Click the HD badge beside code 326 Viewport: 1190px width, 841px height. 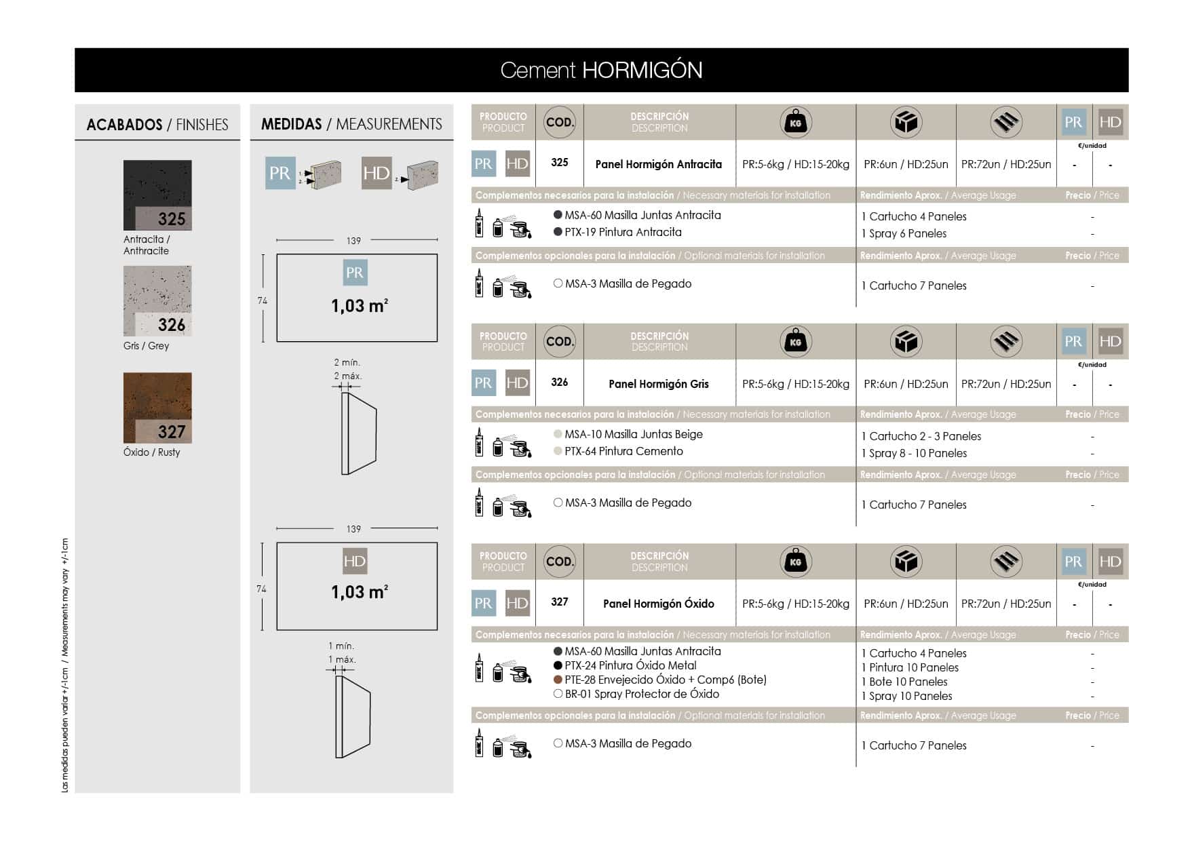(518, 383)
